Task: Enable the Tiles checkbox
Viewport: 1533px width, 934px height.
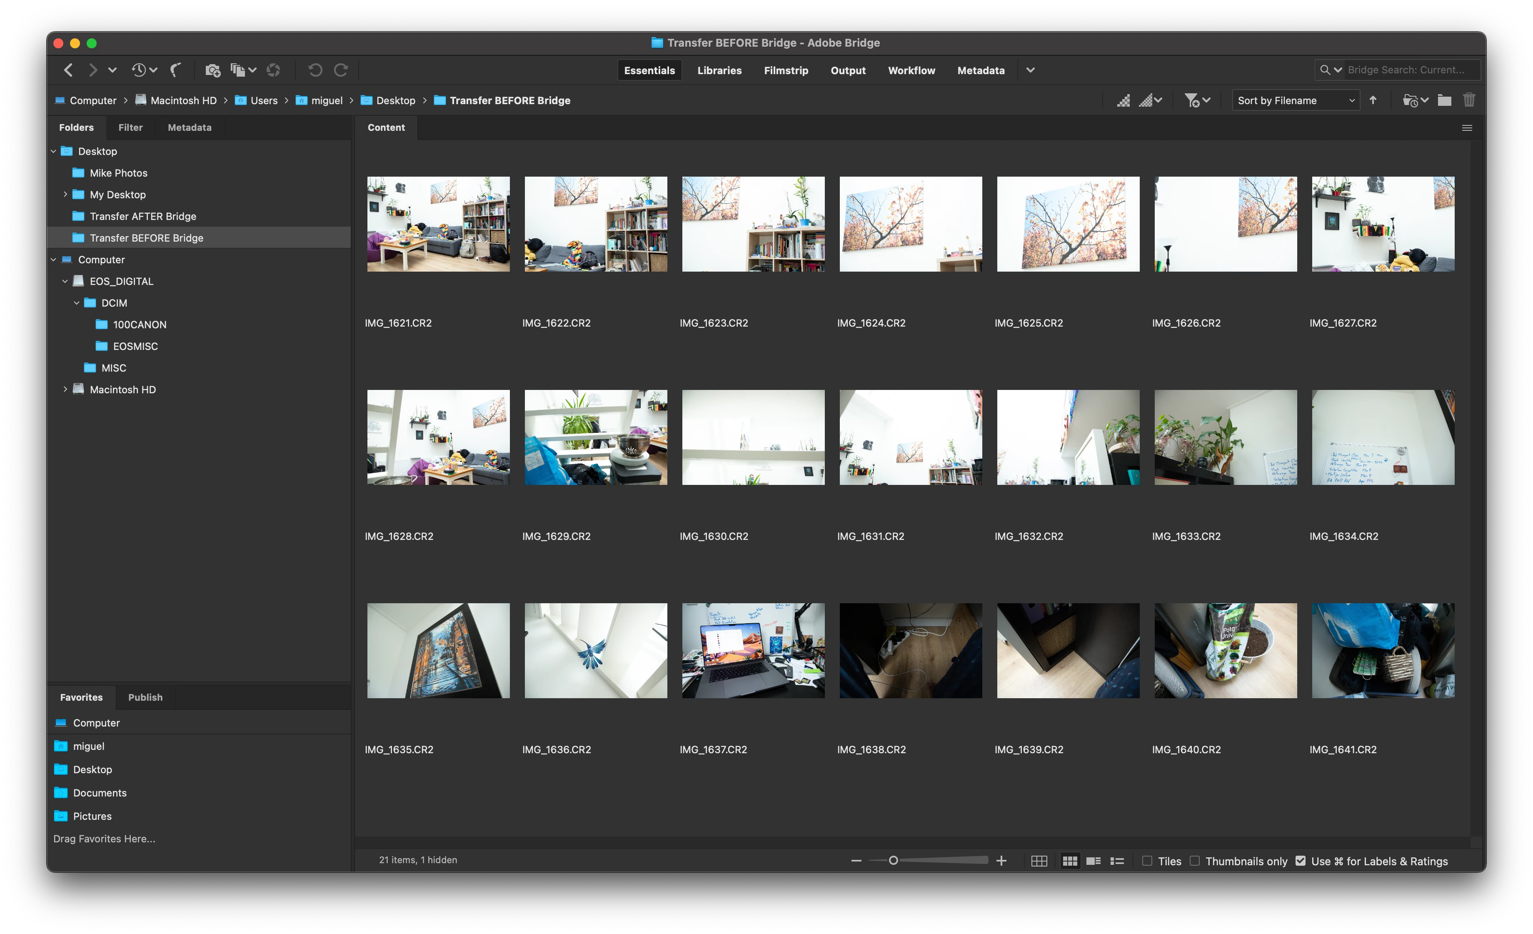Action: tap(1147, 861)
